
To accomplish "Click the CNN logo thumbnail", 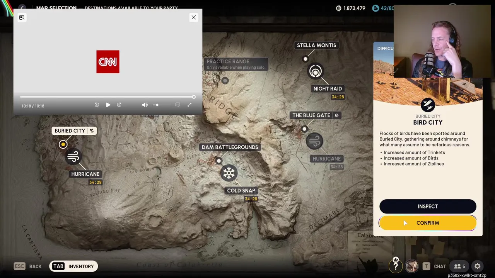I will point(108,62).
